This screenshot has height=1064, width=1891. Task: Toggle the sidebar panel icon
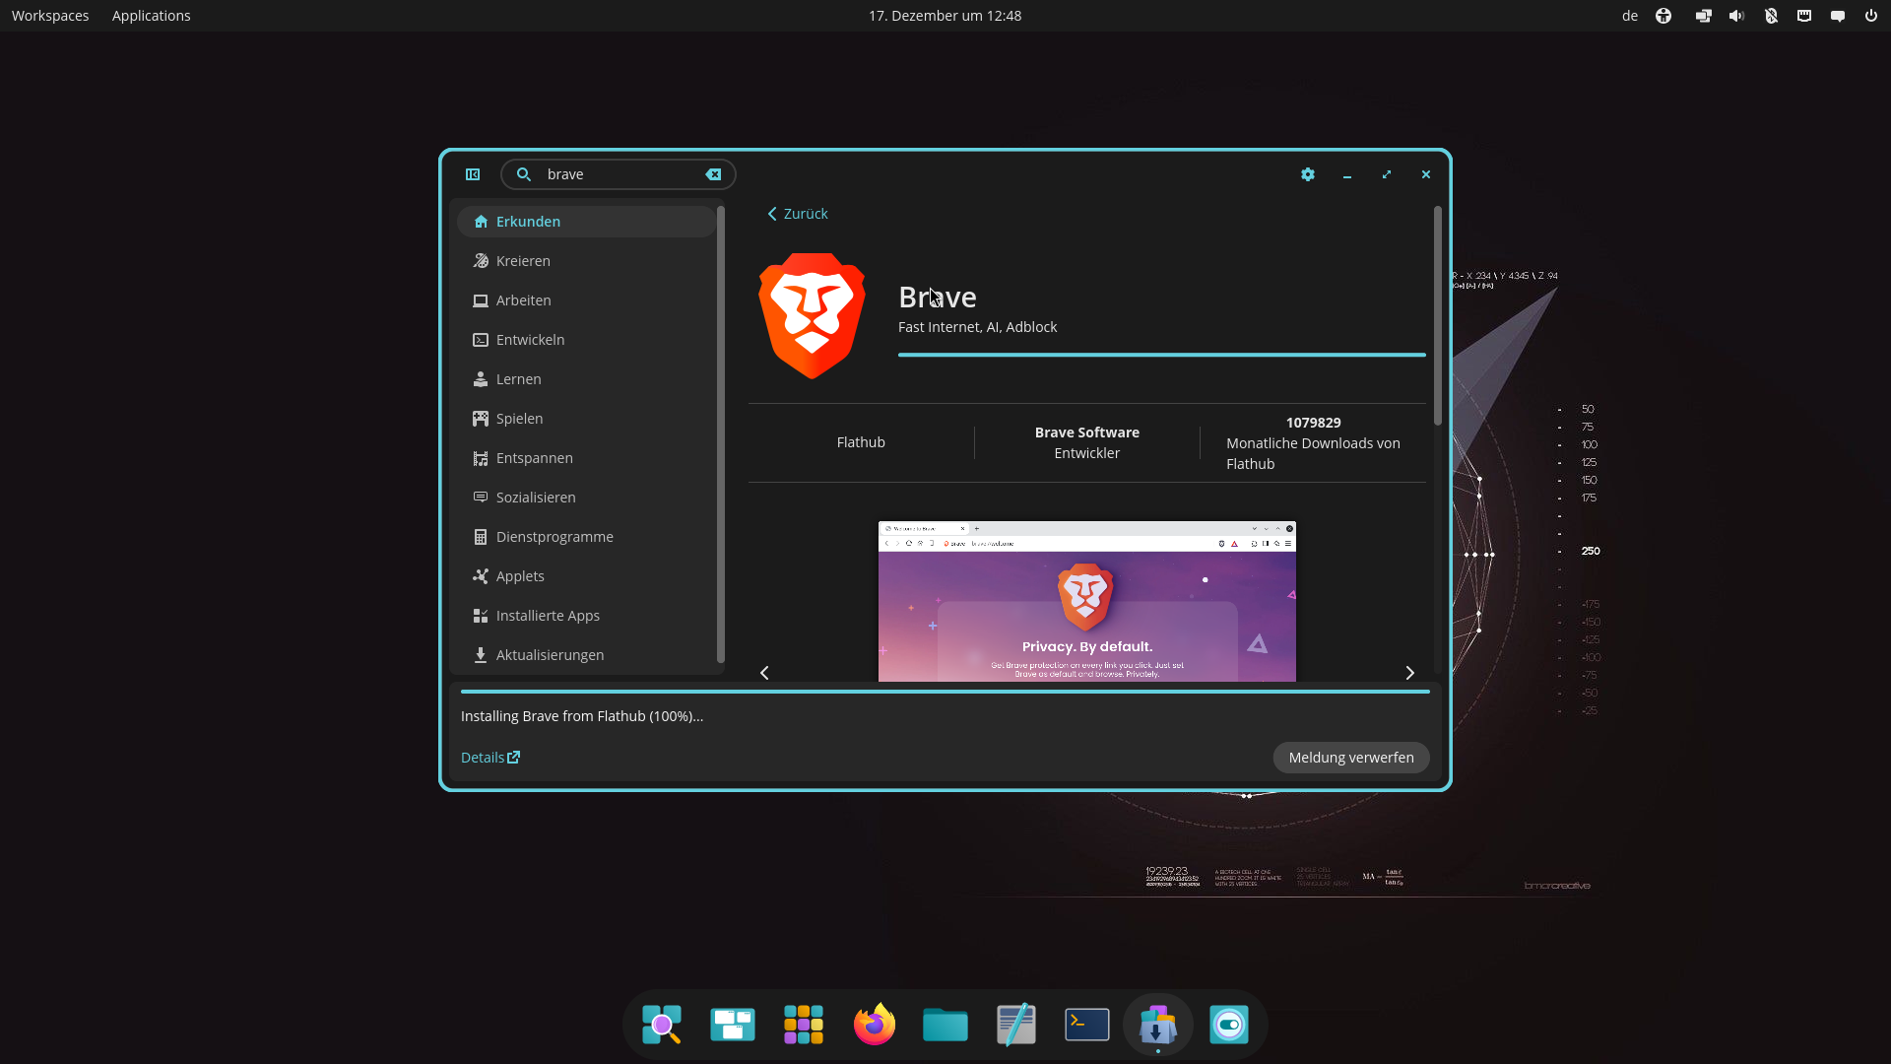click(x=473, y=174)
